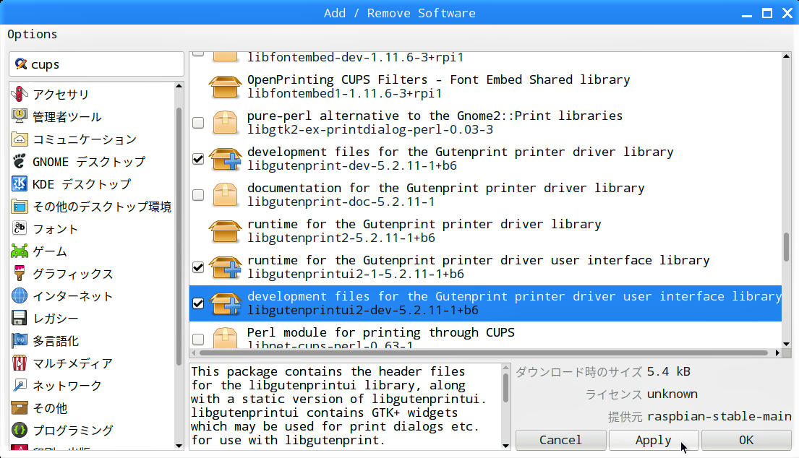Click the package list horizontal scroll left arrow
Viewport: 799px width, 458px height.
(194, 353)
